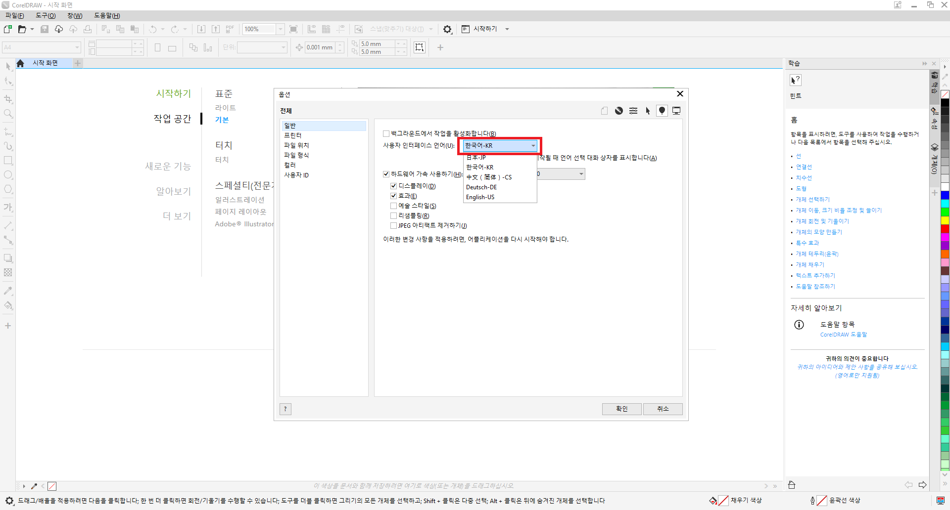950x510 pixels.
Task: Pick the blue swatch in color palette
Action: [945, 196]
